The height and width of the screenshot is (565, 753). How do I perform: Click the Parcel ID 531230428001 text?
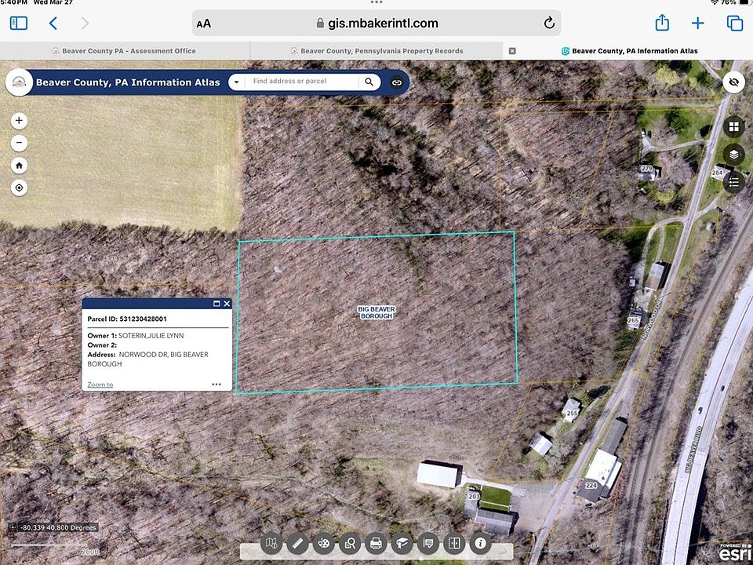point(127,319)
